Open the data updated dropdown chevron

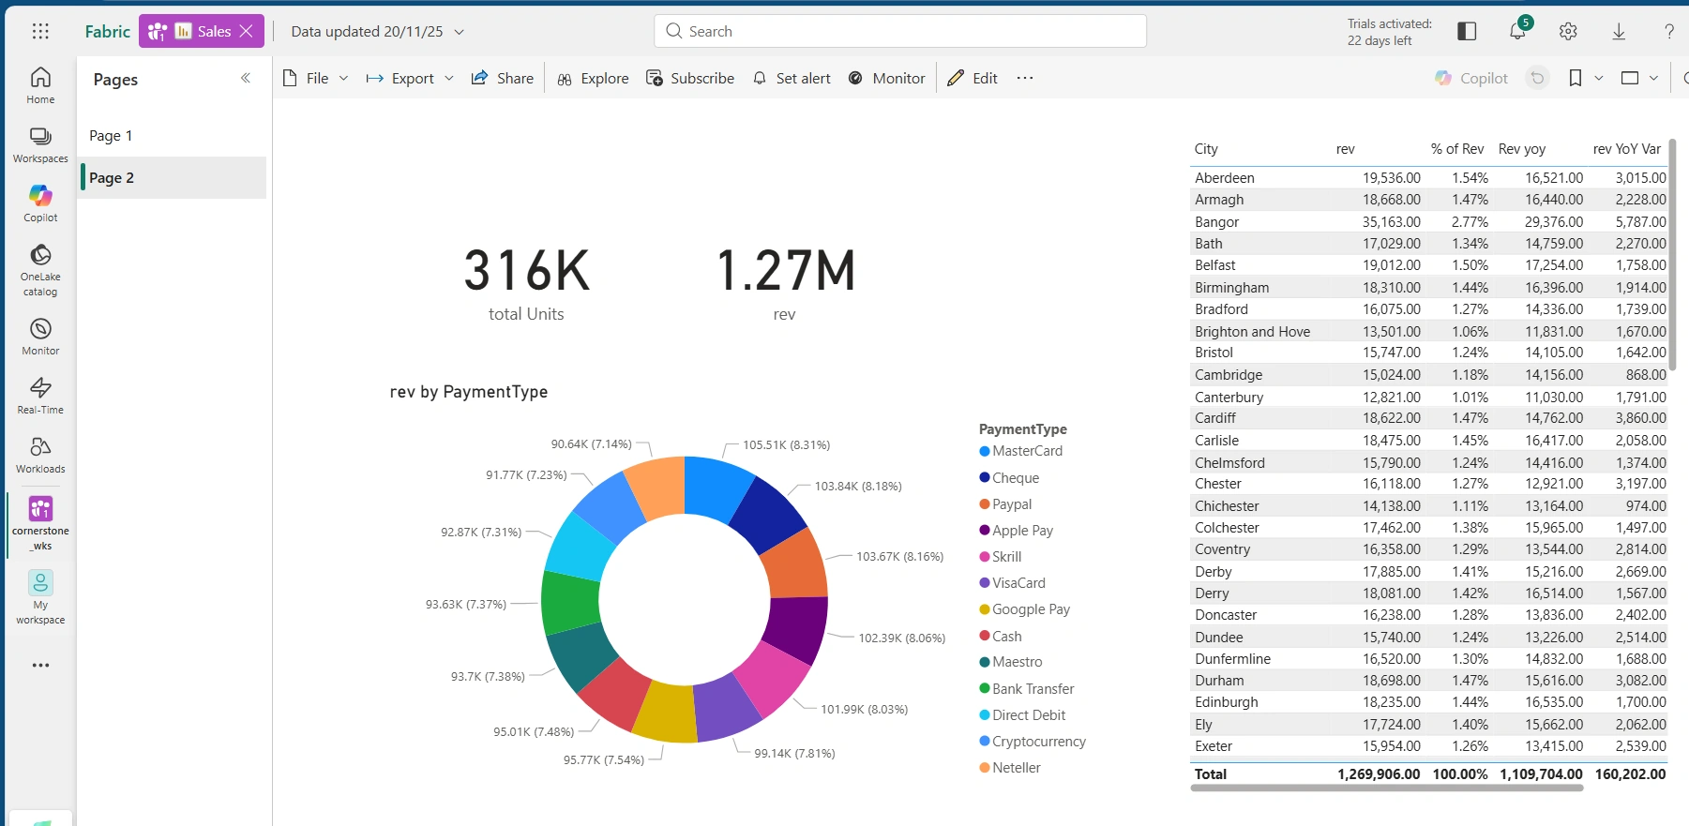[x=460, y=32]
